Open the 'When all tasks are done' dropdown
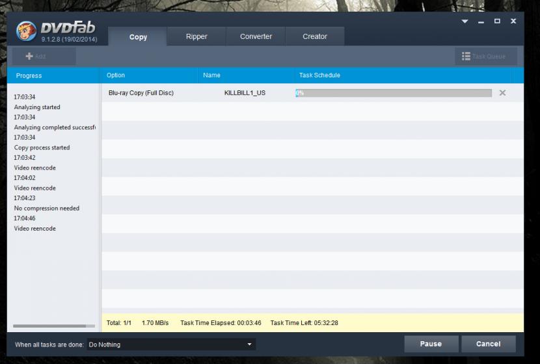 tap(171, 344)
